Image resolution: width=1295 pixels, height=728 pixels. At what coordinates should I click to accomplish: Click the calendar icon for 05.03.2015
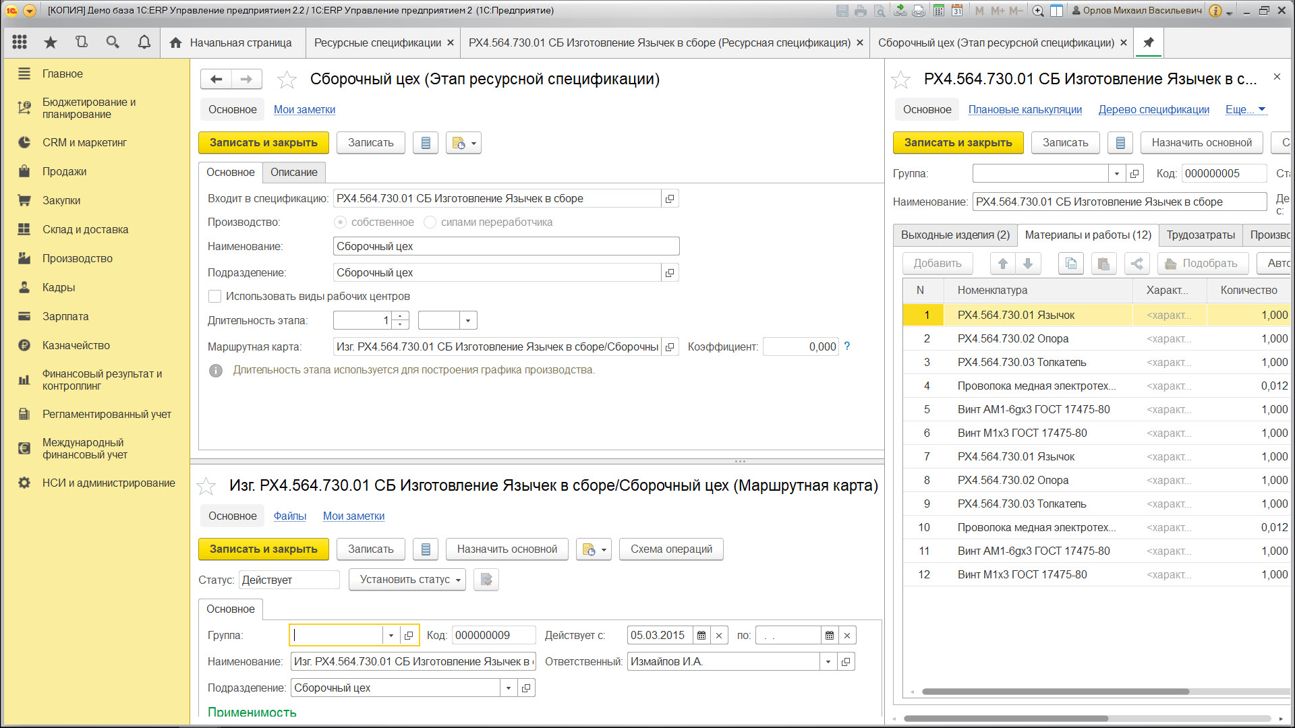(x=701, y=636)
